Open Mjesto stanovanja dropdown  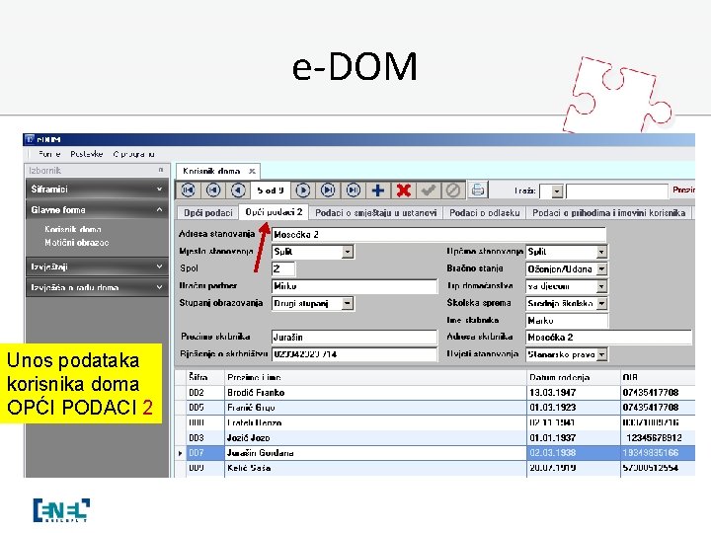[x=348, y=252]
